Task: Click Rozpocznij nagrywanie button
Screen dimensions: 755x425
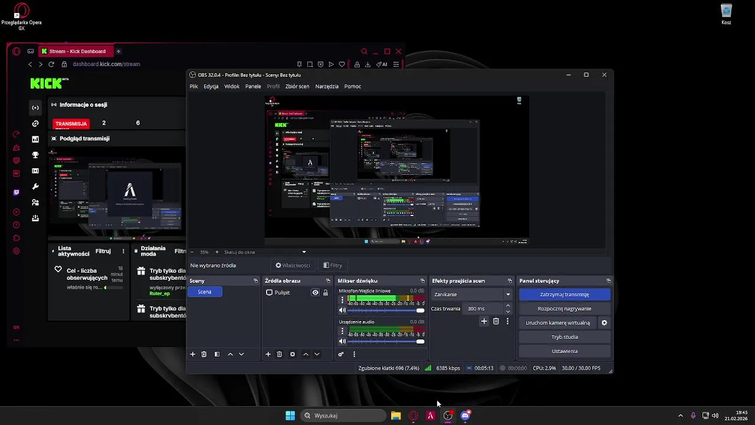Action: coord(564,309)
